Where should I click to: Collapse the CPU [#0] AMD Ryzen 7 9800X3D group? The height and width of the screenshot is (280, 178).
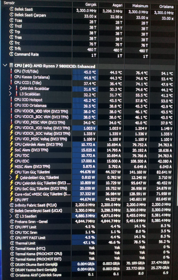coord(5,65)
